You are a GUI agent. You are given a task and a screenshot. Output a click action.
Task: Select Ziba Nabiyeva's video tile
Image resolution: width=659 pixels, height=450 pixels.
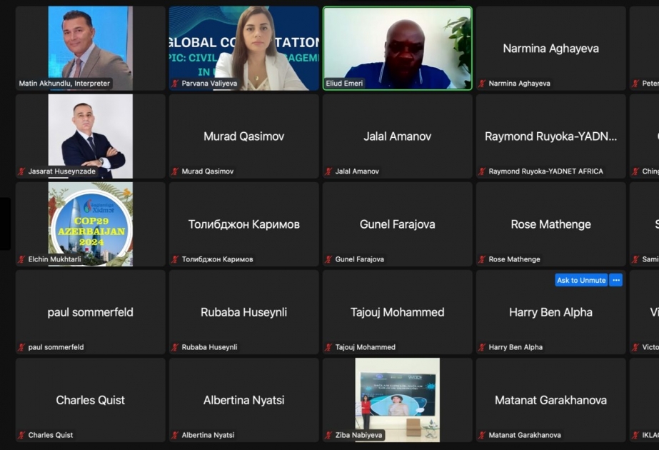397,400
